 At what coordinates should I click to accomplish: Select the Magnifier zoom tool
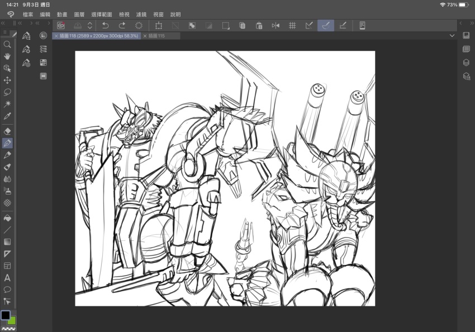7,44
